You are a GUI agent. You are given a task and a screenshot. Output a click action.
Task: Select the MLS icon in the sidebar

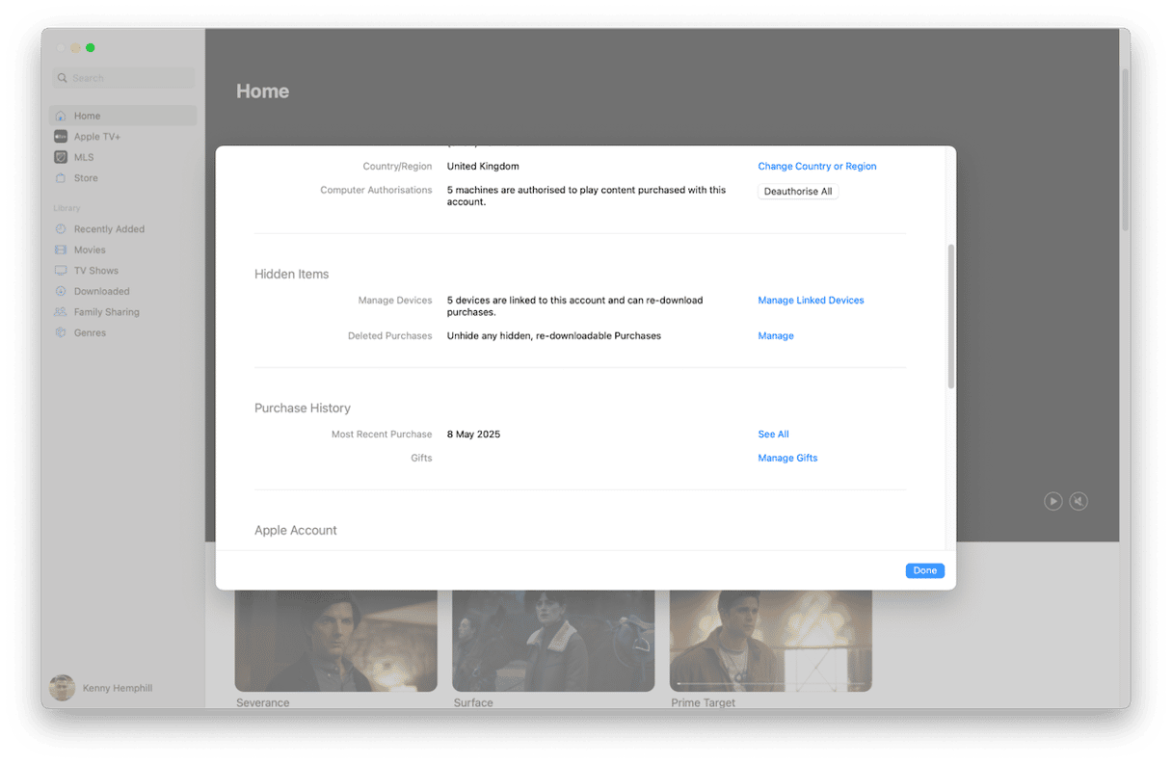(61, 157)
